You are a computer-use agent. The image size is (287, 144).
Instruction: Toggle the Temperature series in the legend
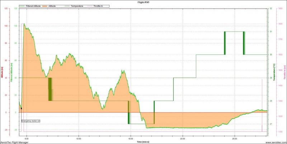pos(76,6)
